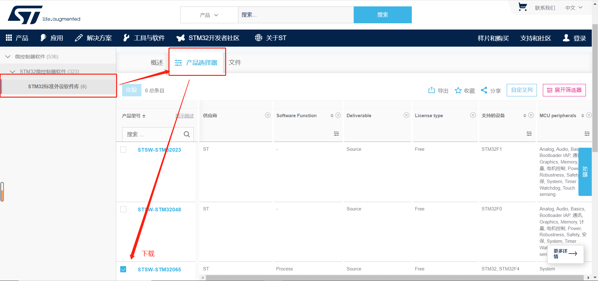Tick the STSW-STM32023 checkbox

pos(123,150)
